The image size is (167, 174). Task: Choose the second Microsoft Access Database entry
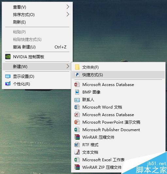(118, 114)
